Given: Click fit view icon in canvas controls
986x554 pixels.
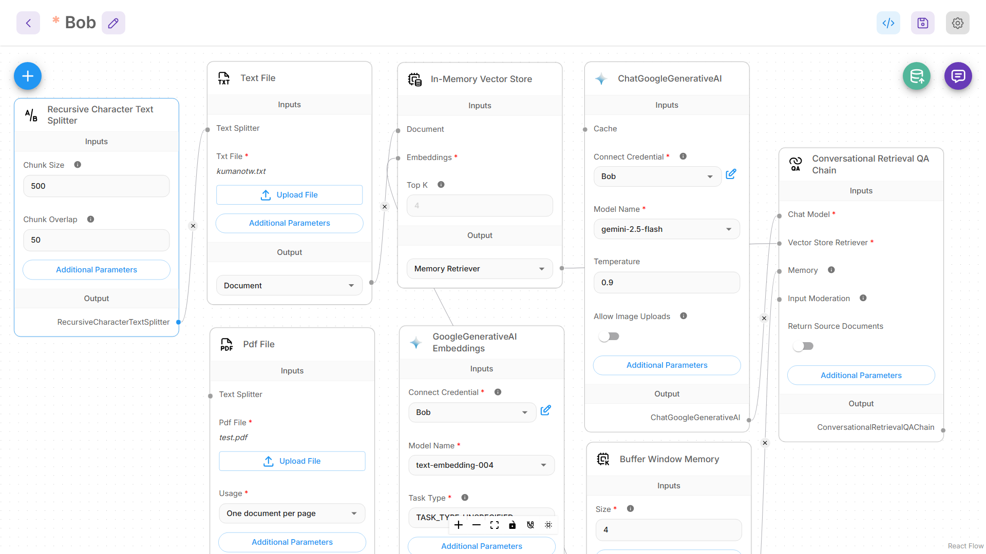Looking at the screenshot, I should [x=495, y=525].
